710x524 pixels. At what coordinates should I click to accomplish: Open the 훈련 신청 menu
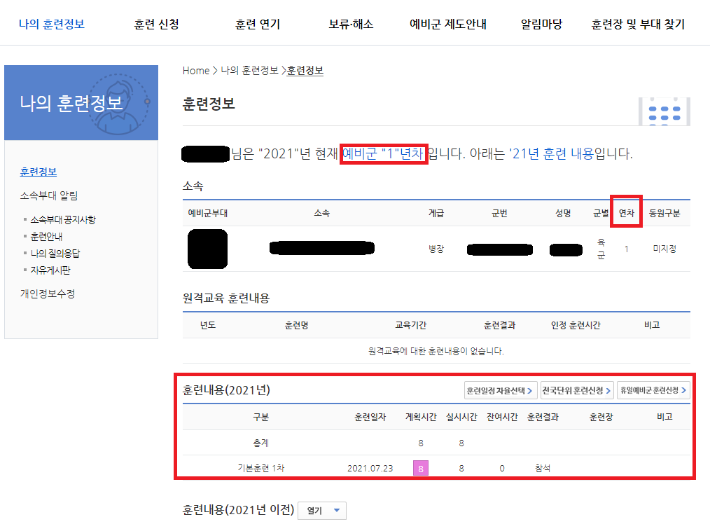155,22
